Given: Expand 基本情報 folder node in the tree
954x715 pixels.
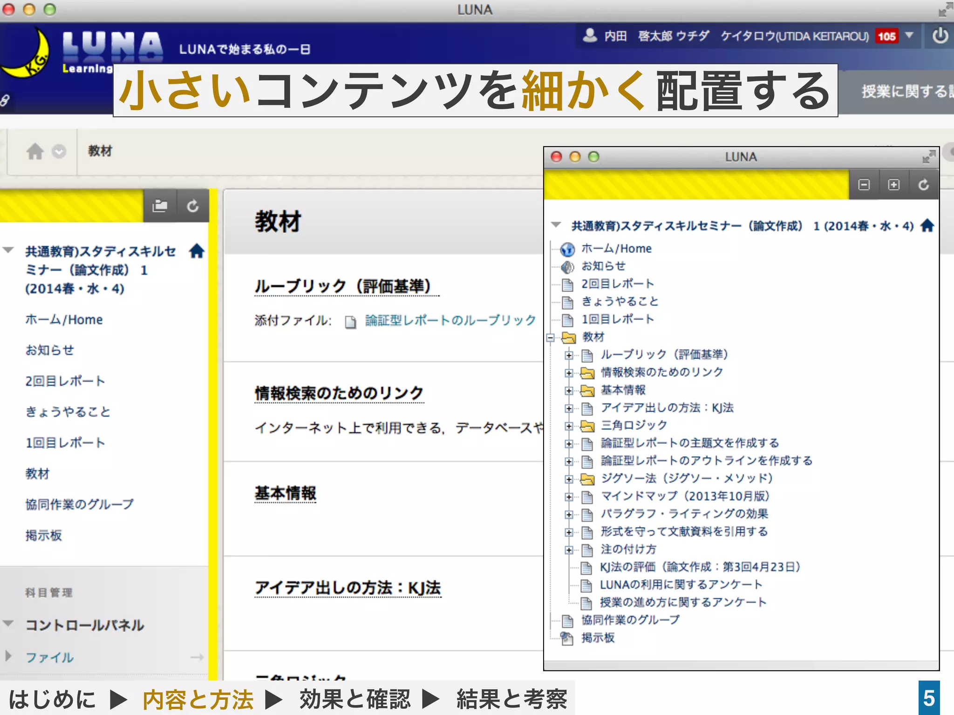Looking at the screenshot, I should (569, 391).
